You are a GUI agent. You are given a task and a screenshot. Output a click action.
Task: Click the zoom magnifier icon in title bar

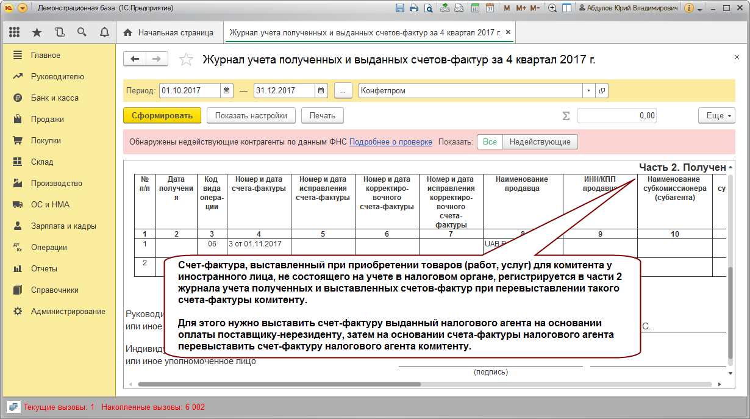[x=552, y=8]
